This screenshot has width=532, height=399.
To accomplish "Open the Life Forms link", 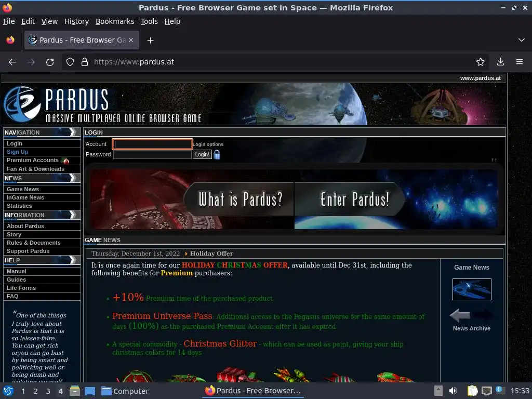I will pyautogui.click(x=21, y=288).
